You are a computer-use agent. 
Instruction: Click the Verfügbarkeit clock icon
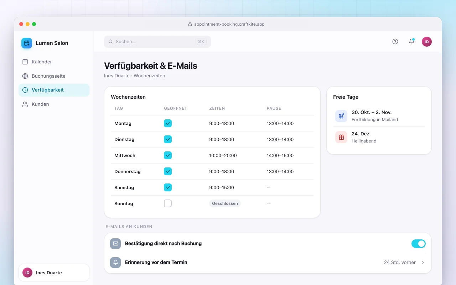[x=25, y=90]
